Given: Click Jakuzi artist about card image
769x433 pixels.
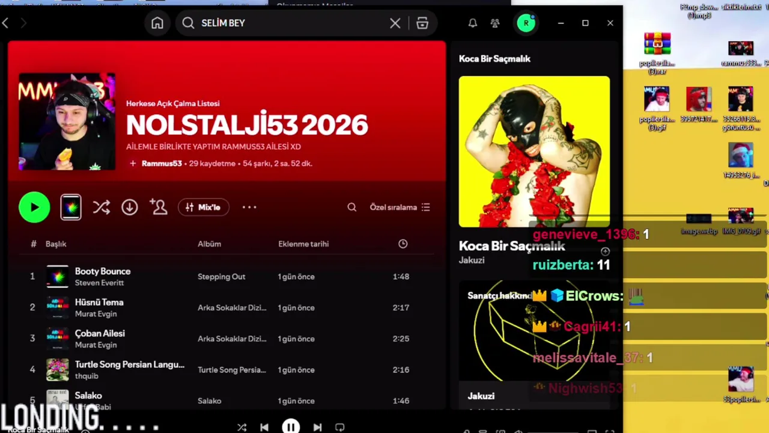Looking at the screenshot, I should click(x=533, y=331).
